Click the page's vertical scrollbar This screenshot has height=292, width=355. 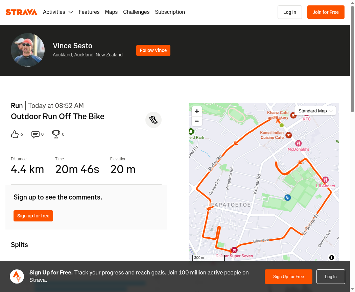coord(352,59)
